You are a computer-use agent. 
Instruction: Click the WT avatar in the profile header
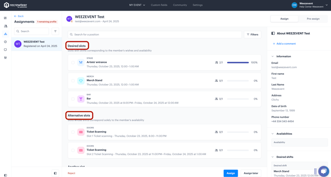pyautogui.click(x=69, y=19)
